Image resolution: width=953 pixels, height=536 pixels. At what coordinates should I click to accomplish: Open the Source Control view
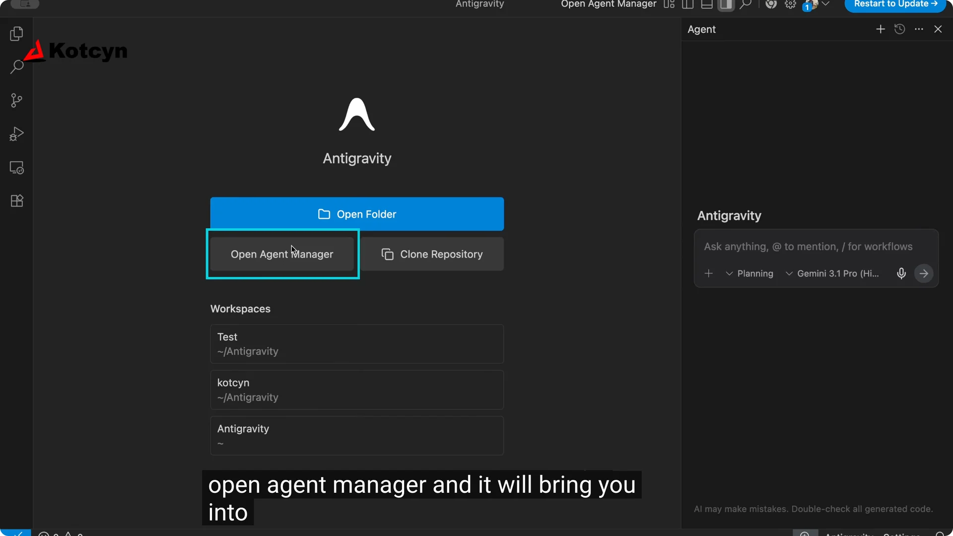16,100
